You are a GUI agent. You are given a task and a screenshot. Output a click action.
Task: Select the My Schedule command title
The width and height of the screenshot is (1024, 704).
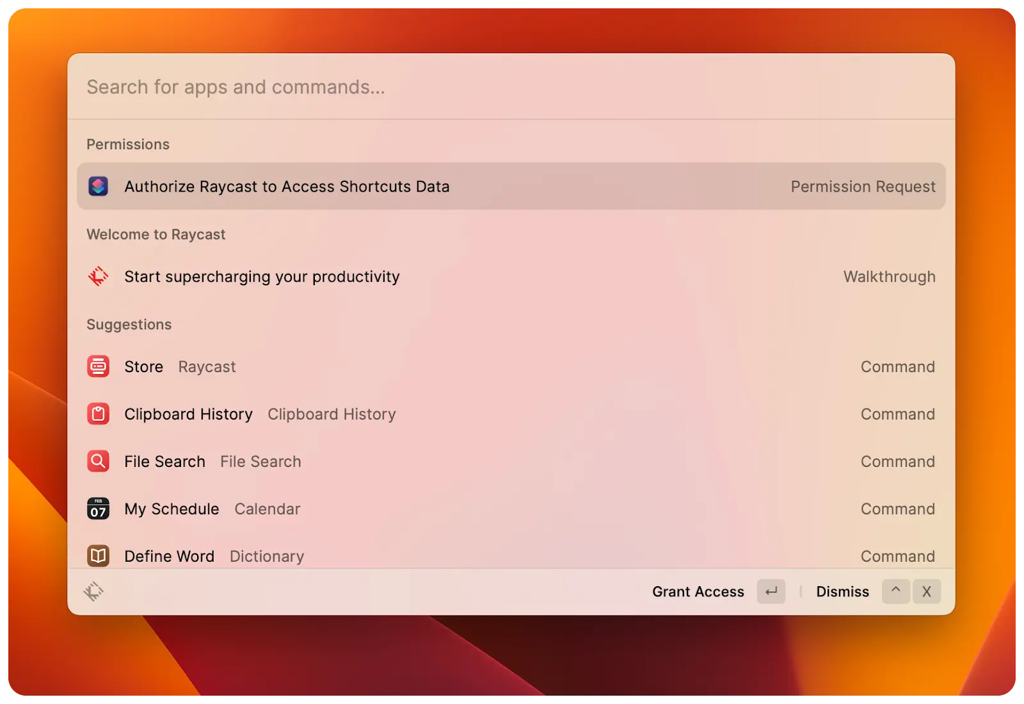tap(172, 509)
